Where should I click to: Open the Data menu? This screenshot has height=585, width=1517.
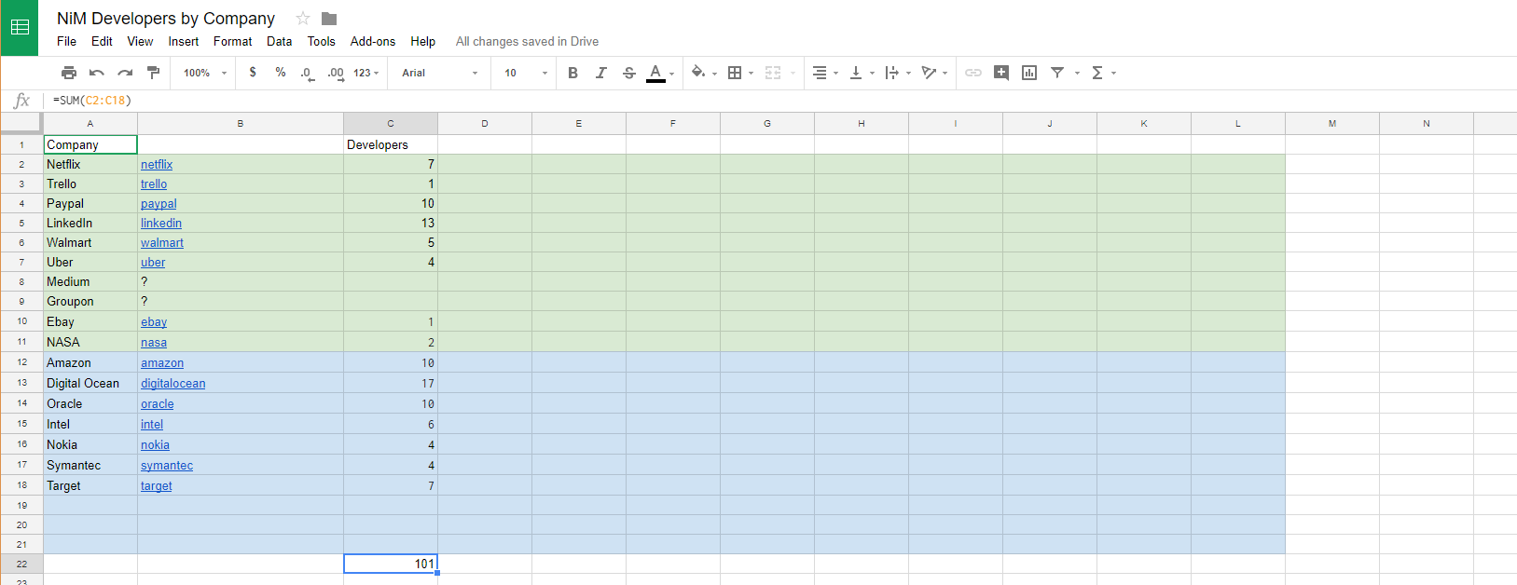[279, 41]
